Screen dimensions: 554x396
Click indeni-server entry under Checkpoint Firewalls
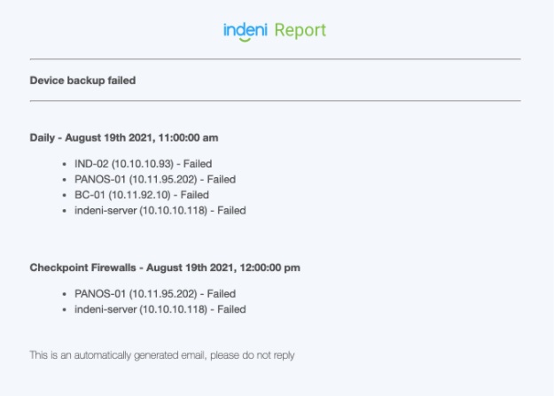click(160, 309)
